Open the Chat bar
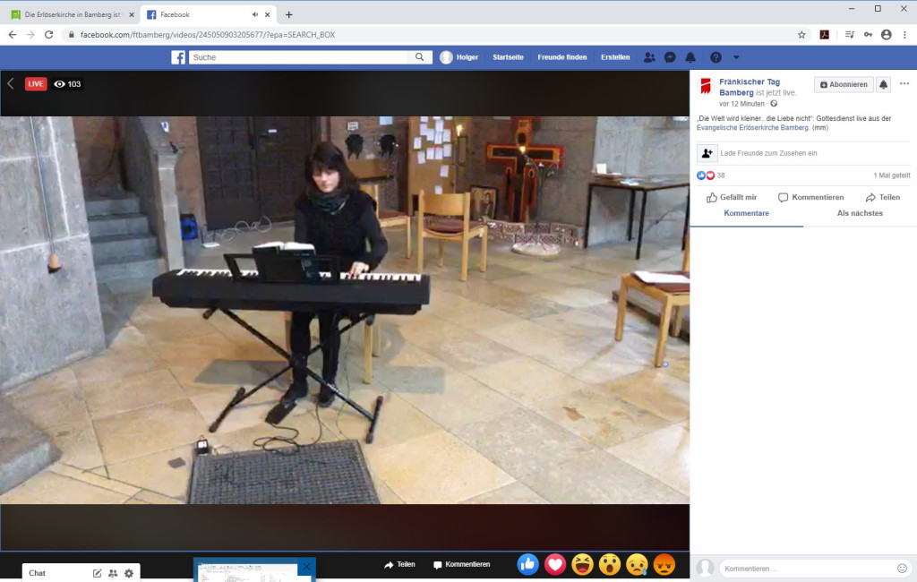This screenshot has width=917, height=582. (37, 573)
